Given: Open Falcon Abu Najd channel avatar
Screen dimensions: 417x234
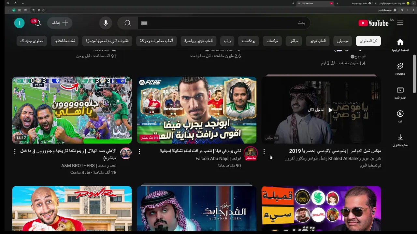Looking at the screenshot, I should 250,153.
